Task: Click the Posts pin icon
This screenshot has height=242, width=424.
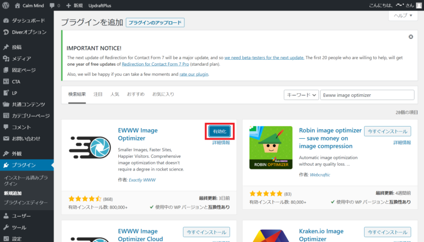Action: (6, 47)
